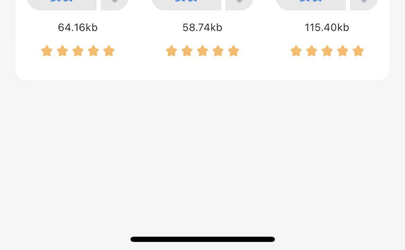
Task: Click the 58.74kb file size label
Action: coord(202,28)
